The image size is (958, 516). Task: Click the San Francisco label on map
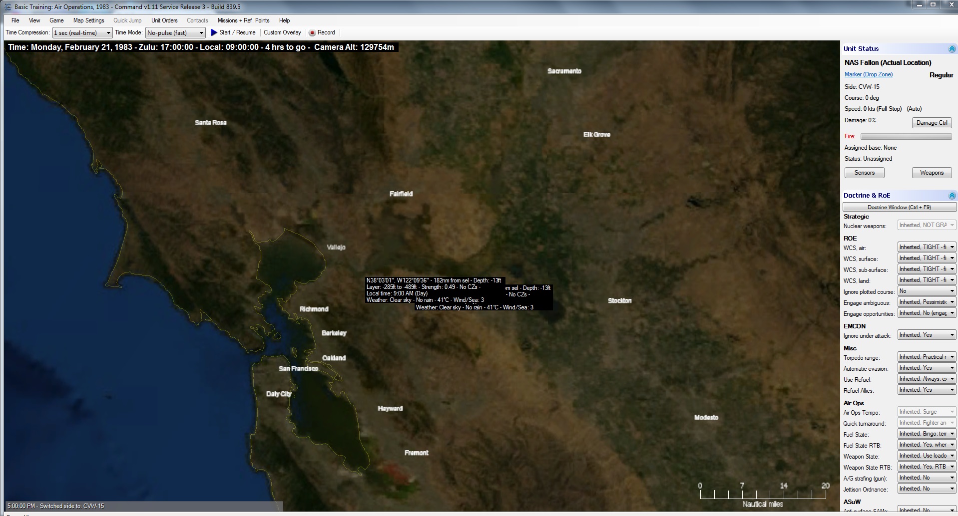click(298, 368)
